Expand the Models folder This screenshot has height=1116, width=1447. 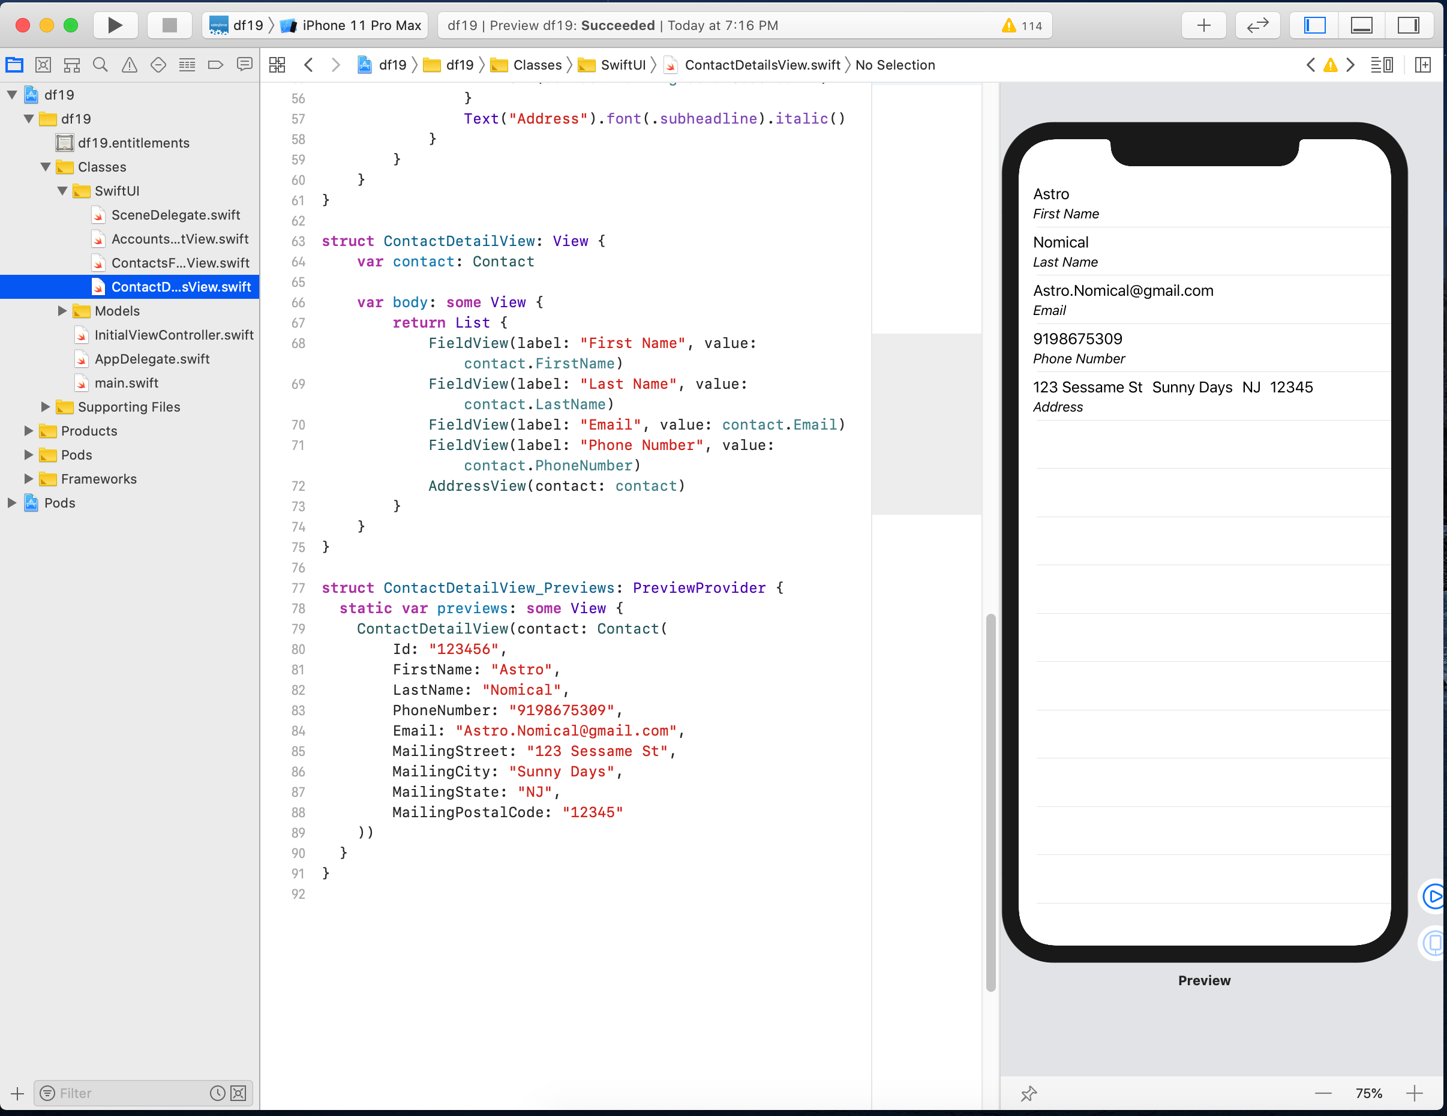click(x=62, y=311)
